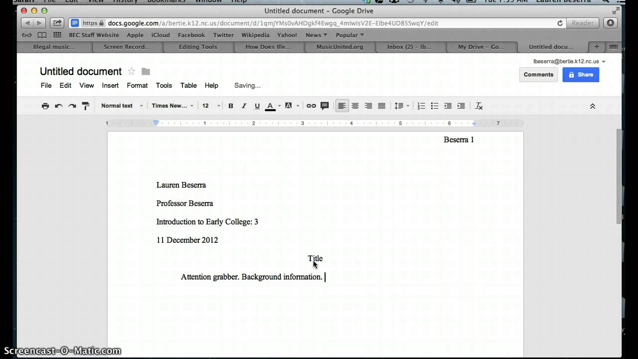Toggle bold formatting
This screenshot has height=359, width=638.
coord(231,106)
